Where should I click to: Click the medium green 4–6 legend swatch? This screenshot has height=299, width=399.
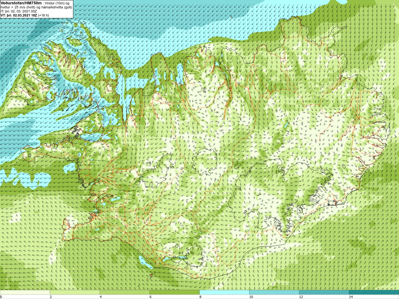[125, 292]
